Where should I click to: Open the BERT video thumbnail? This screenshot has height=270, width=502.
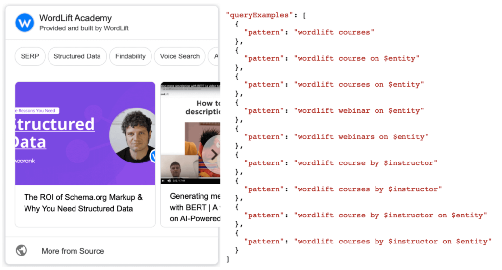pos(191,133)
